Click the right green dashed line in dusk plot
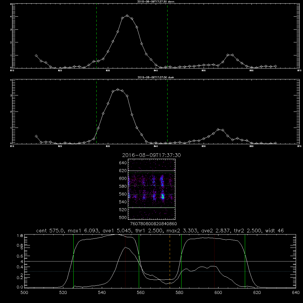Image resolution: width=303 pixels, height=303 pixels. point(167,112)
